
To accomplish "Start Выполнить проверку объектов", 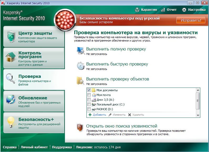I will tap(118, 79).
